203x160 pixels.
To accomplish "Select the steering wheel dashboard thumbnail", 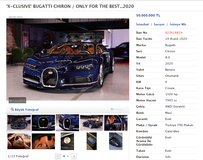I will pos(19,141).
